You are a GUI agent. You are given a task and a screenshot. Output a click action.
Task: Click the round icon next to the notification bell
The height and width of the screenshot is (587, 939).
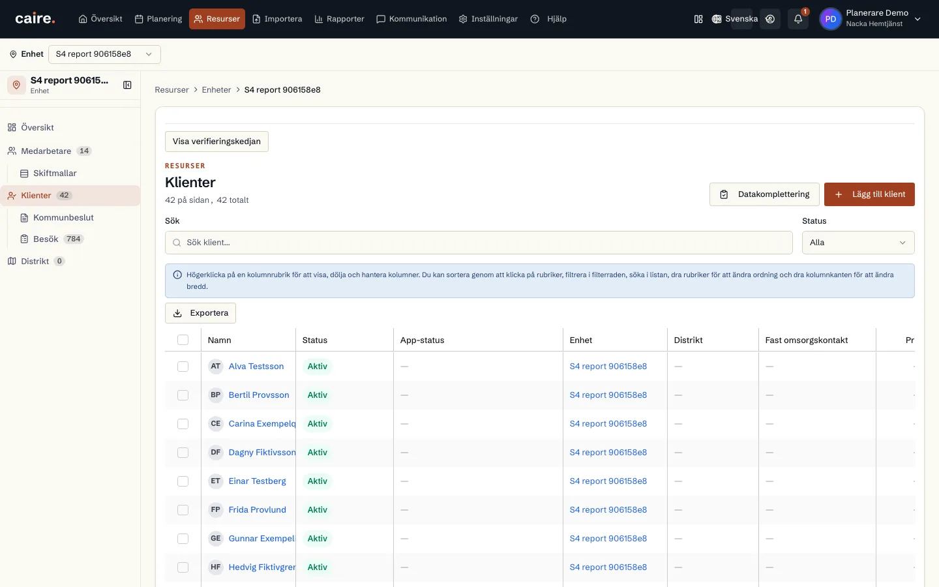point(770,19)
